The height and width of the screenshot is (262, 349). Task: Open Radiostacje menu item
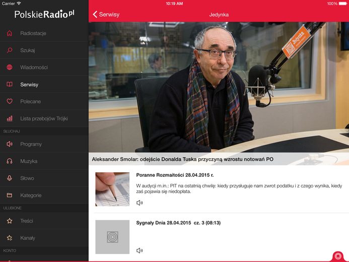pyautogui.click(x=44, y=33)
